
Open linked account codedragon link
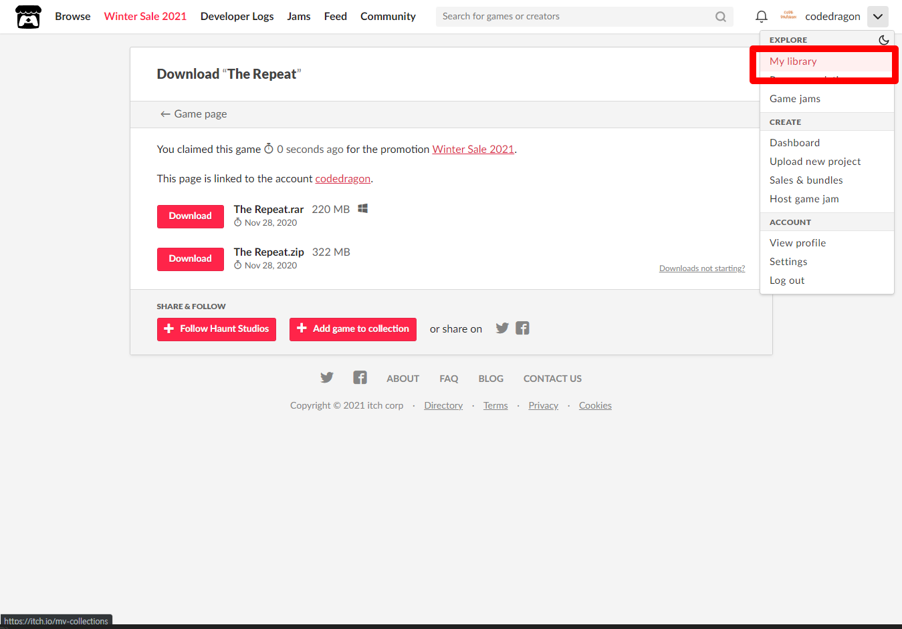pyautogui.click(x=343, y=178)
